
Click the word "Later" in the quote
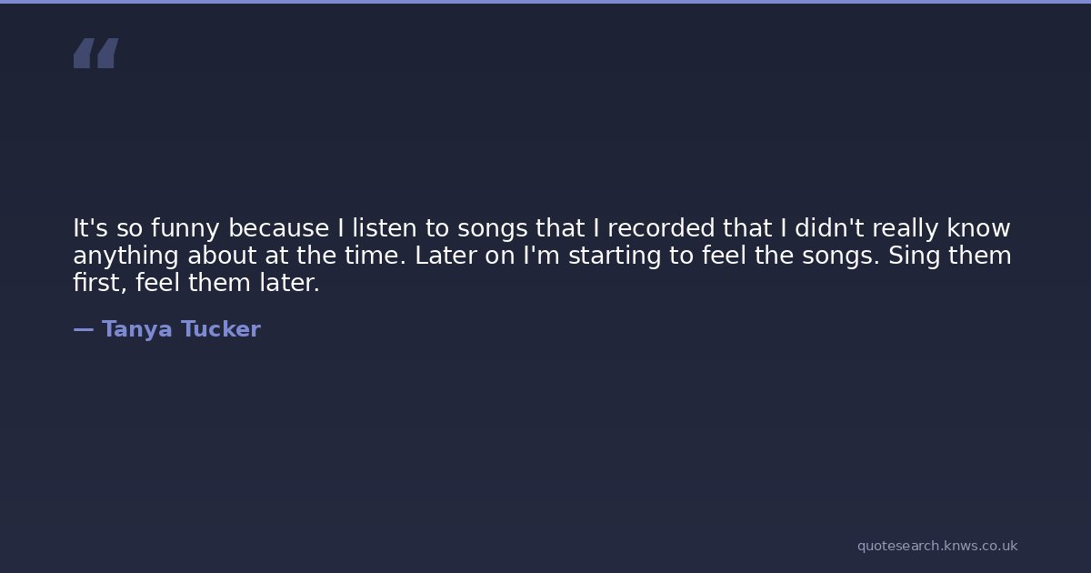pos(445,256)
